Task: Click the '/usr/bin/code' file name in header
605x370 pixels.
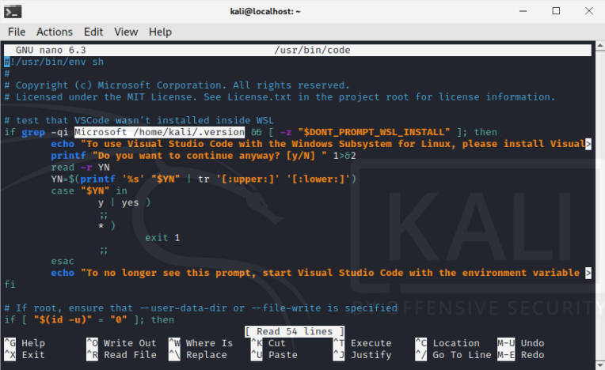Action: [x=312, y=50]
